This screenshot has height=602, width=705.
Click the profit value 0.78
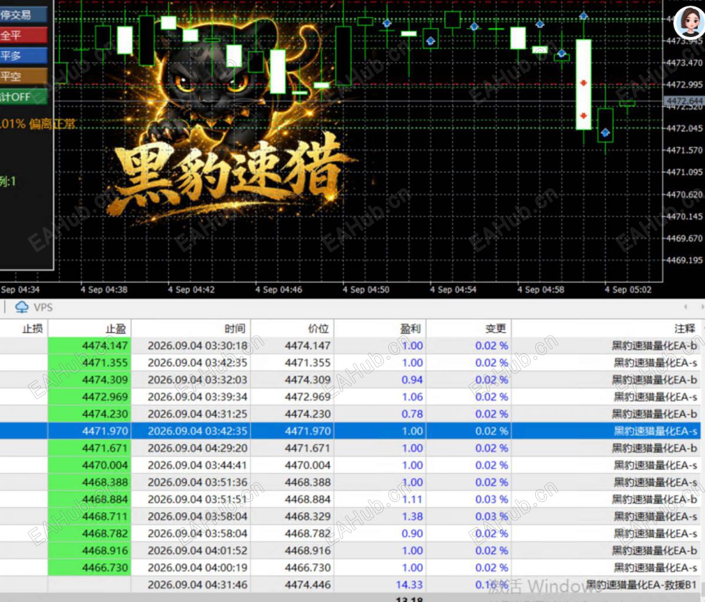tap(412, 414)
